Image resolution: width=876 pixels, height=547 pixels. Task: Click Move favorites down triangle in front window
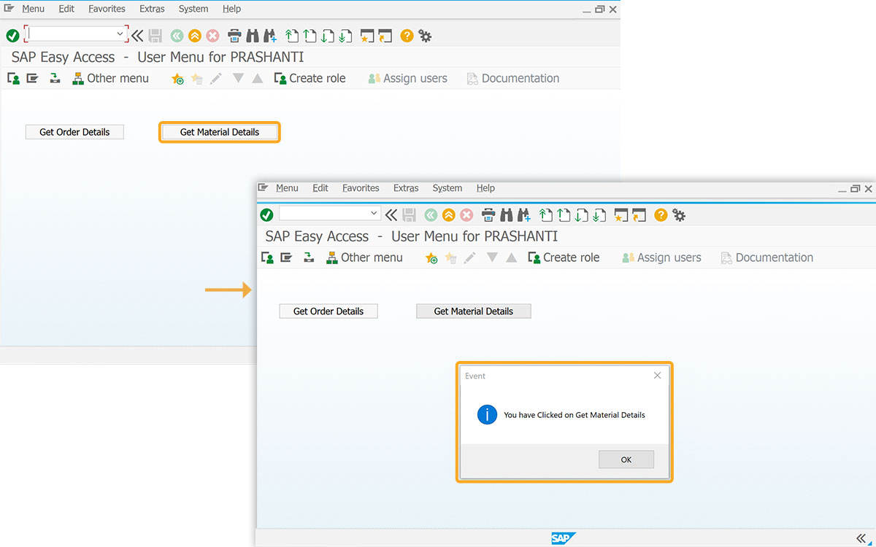492,257
